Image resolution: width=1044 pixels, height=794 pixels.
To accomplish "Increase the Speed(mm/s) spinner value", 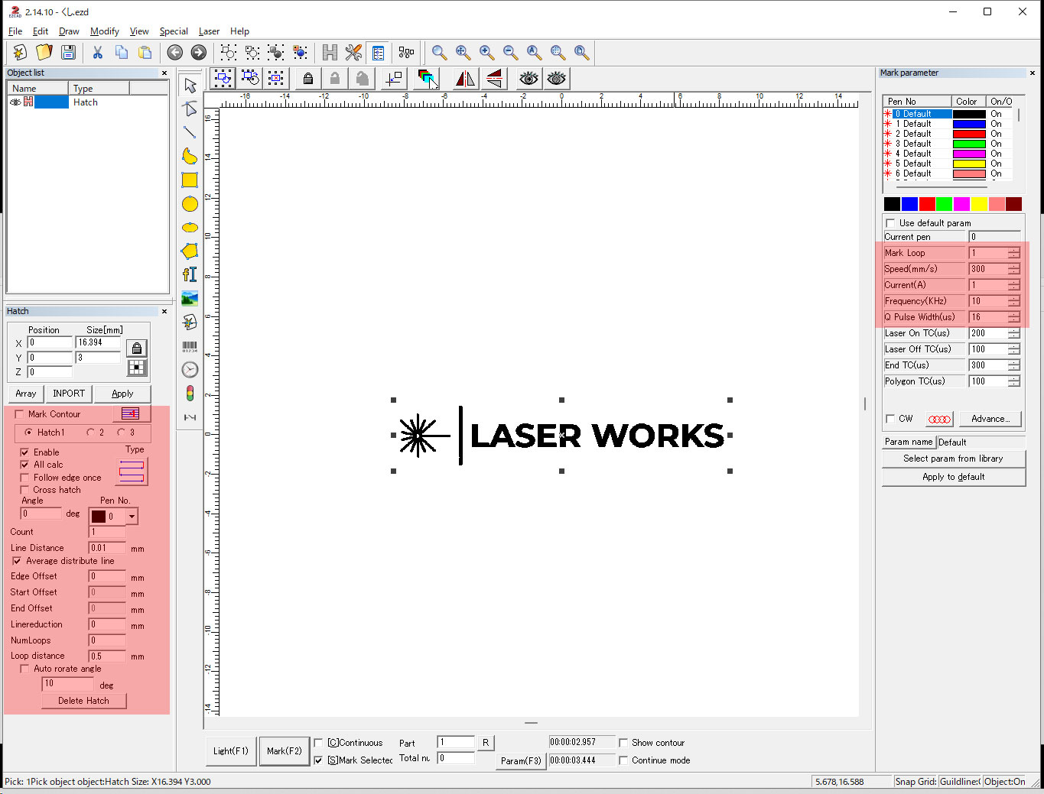I will coord(1013,266).
